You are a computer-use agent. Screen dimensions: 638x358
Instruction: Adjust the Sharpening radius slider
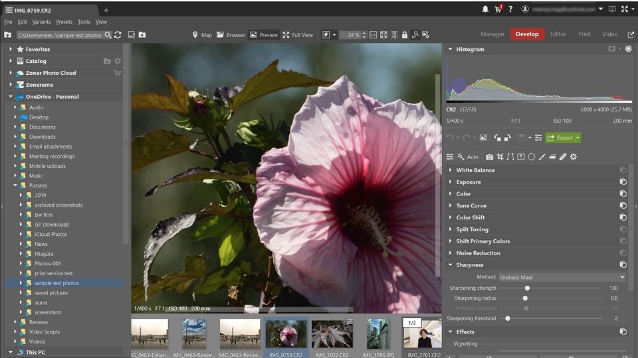click(525, 298)
